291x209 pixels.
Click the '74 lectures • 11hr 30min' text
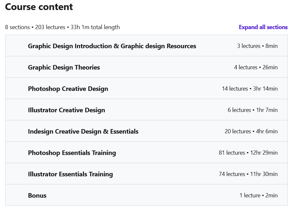[x=248, y=174]
